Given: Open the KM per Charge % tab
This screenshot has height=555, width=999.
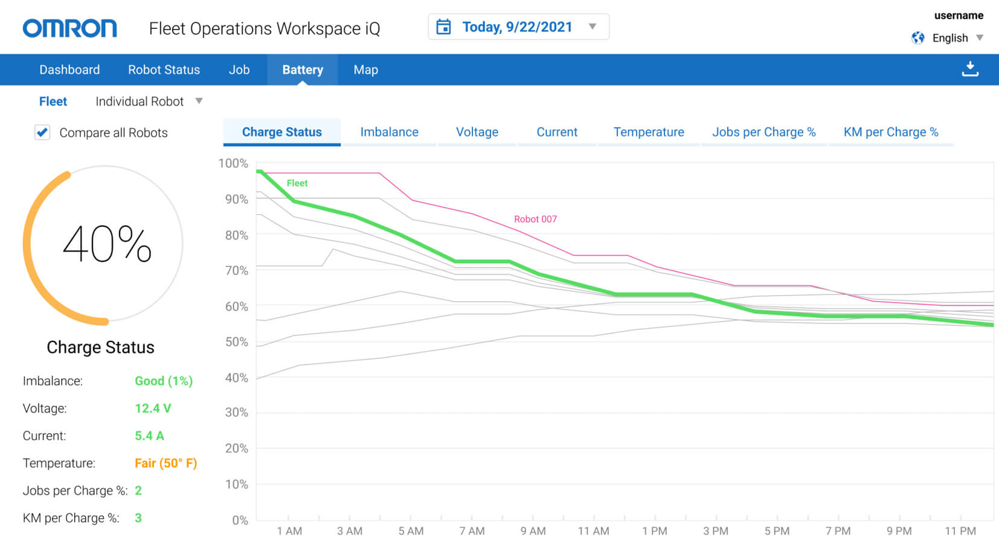Looking at the screenshot, I should click(x=890, y=132).
